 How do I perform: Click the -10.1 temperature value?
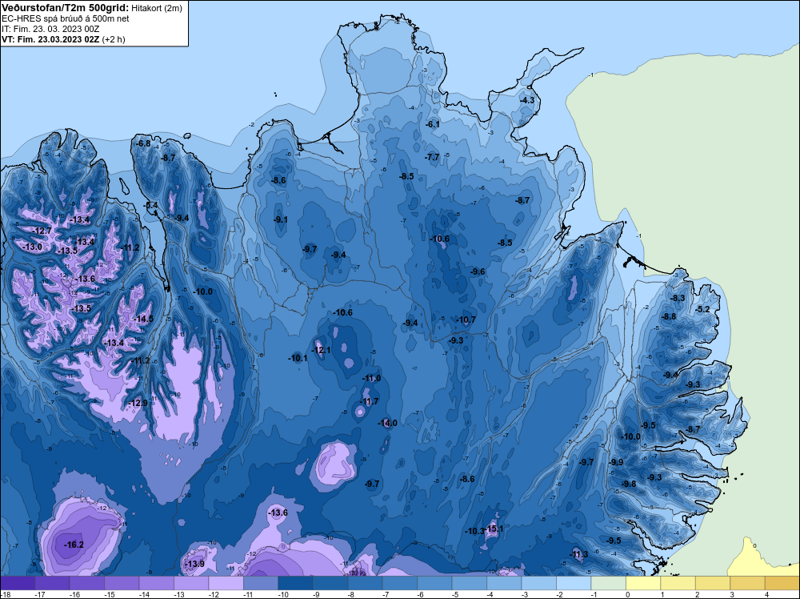[x=298, y=358]
